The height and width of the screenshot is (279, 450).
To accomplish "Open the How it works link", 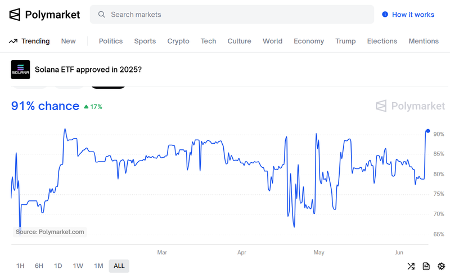I will pos(413,15).
